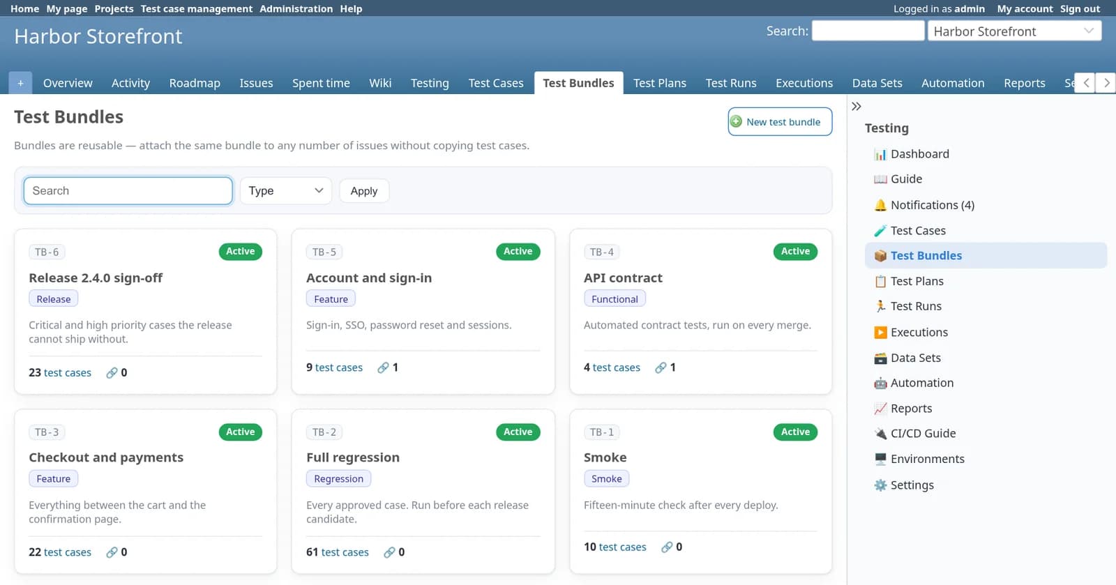Click the Test Plans clipboard icon
The image size is (1116, 585).
coord(880,281)
